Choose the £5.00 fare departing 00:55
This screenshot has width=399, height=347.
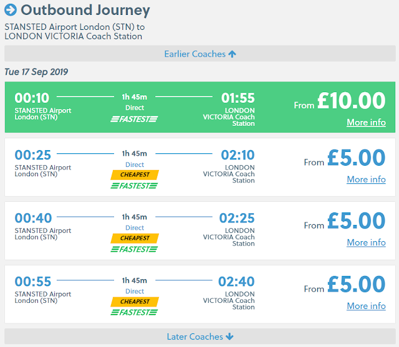pos(356,285)
